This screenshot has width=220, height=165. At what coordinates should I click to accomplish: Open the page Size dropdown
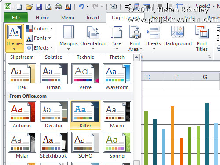click(x=117, y=38)
